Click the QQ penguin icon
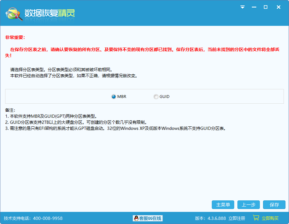This screenshot has width=289, height=224. pos(136,218)
